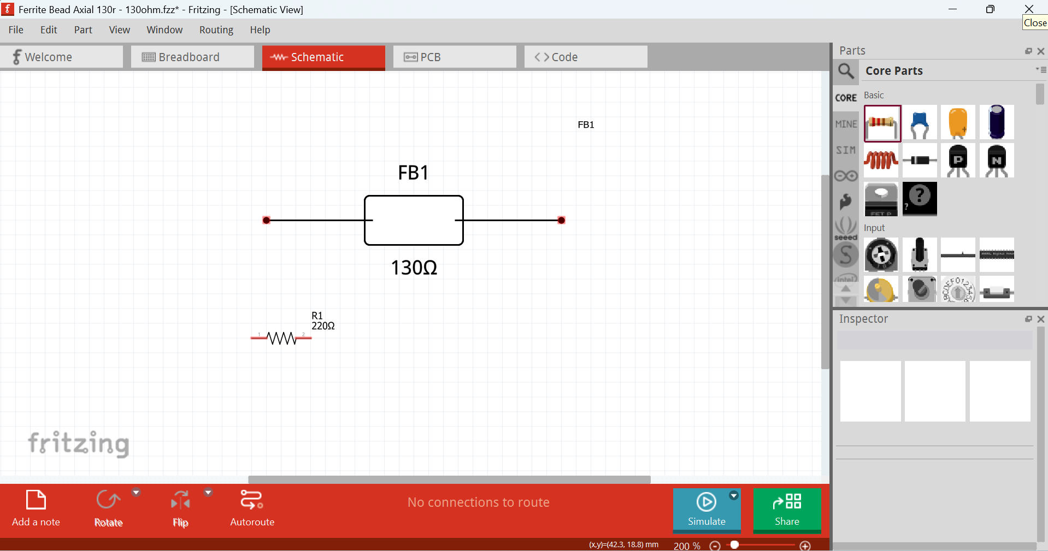The width and height of the screenshot is (1048, 551).
Task: Expand the Rotate options dropdown arrow
Action: click(136, 493)
